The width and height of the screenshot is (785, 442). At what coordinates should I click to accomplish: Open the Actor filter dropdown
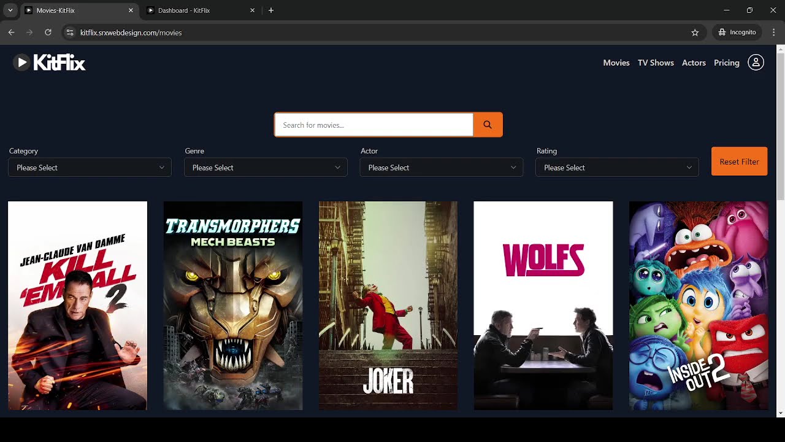442,168
